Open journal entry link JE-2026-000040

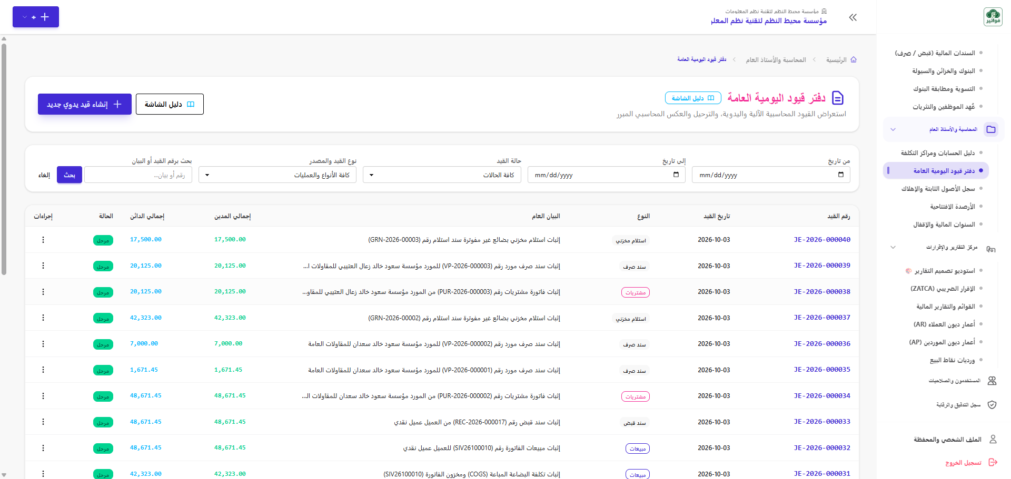[x=822, y=240]
